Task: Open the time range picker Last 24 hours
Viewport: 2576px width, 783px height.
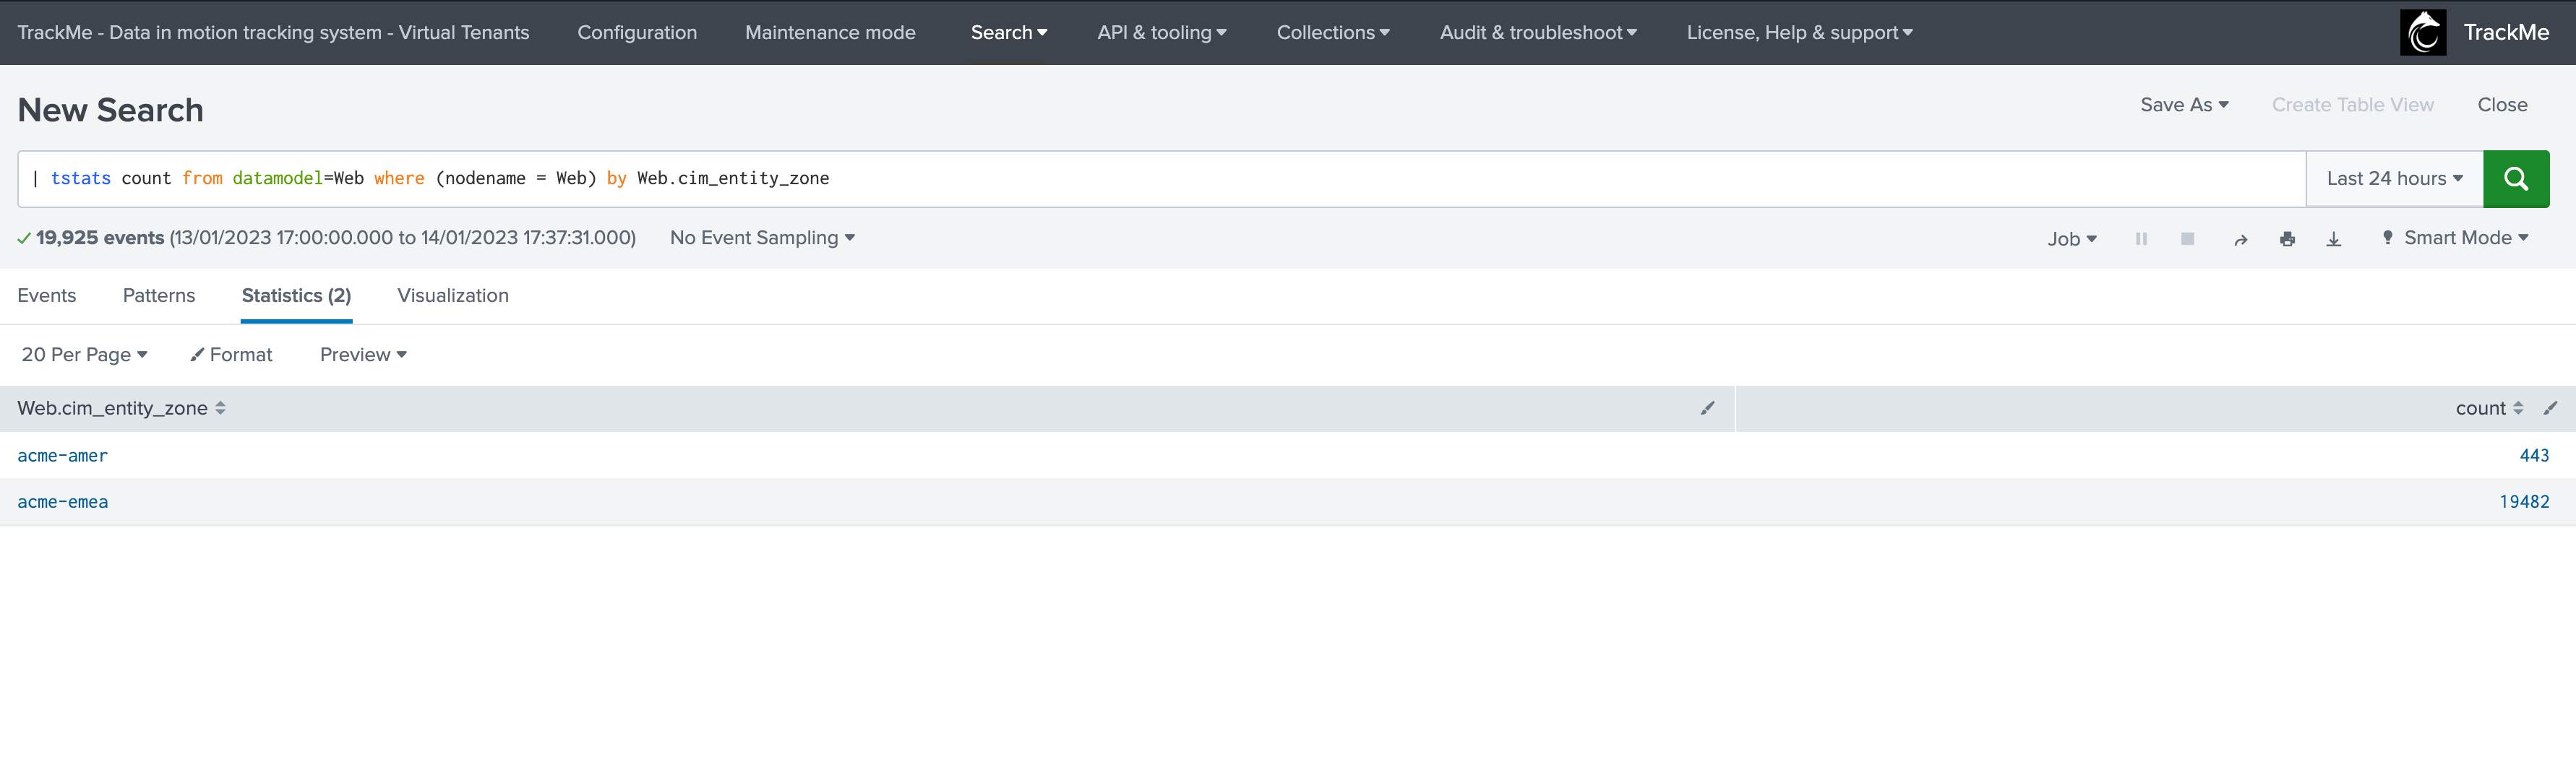Action: click(2394, 179)
